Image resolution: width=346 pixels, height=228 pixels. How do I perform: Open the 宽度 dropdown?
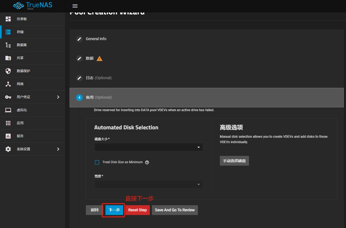coord(148,184)
